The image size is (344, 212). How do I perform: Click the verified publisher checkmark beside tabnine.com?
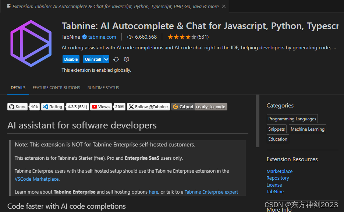pyautogui.click(x=84, y=37)
